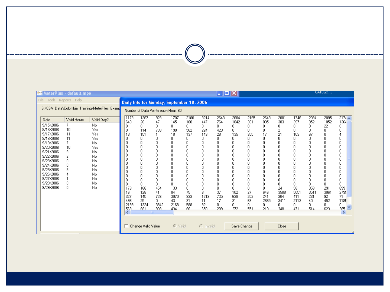Select the 9/18/2006 row in date list
This screenshot has width=390, height=292.
pos(51,138)
